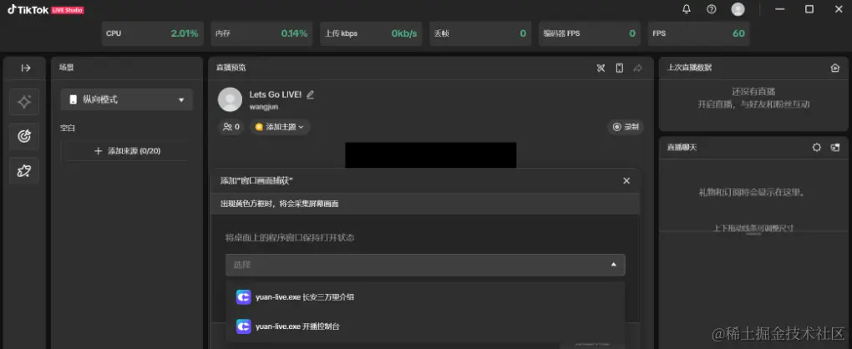
Task: Click the black live preview canvas
Action: point(430,155)
